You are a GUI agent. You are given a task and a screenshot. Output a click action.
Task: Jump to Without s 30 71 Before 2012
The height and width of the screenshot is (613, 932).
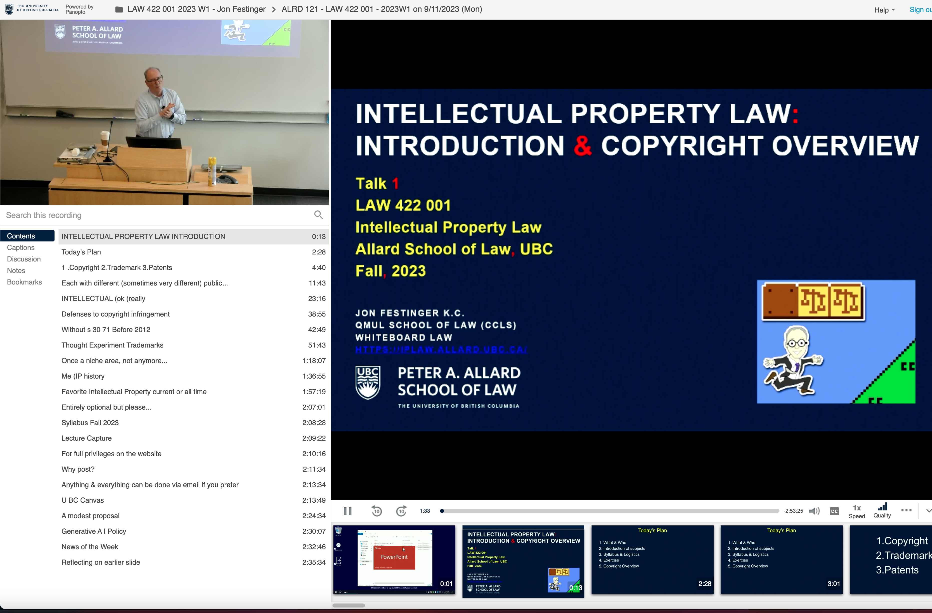point(193,330)
